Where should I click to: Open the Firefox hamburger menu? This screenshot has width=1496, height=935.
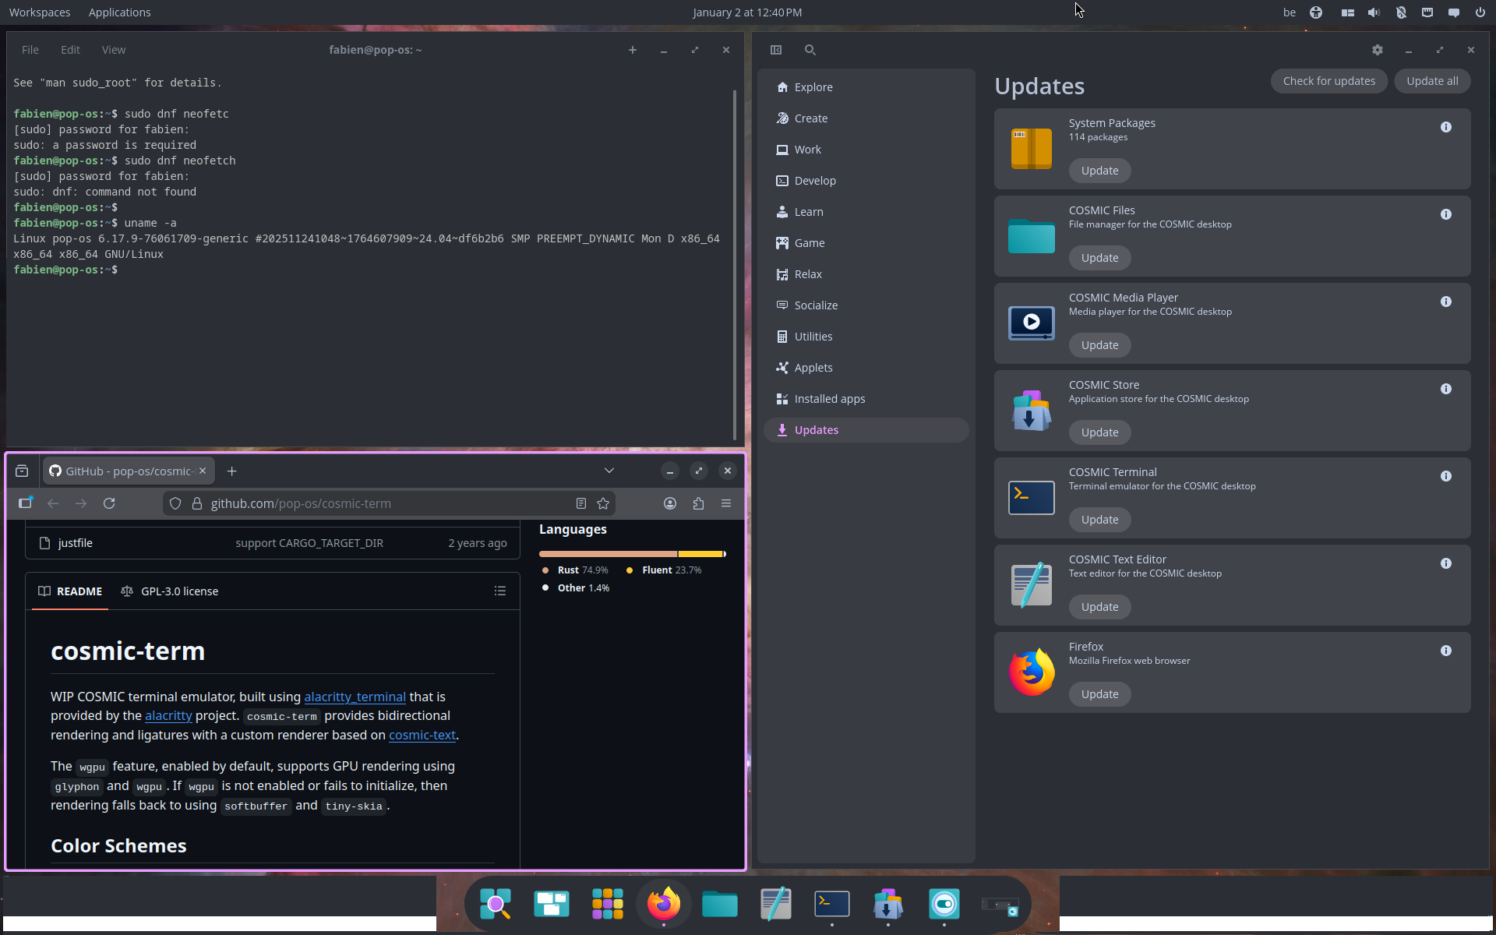tap(725, 503)
